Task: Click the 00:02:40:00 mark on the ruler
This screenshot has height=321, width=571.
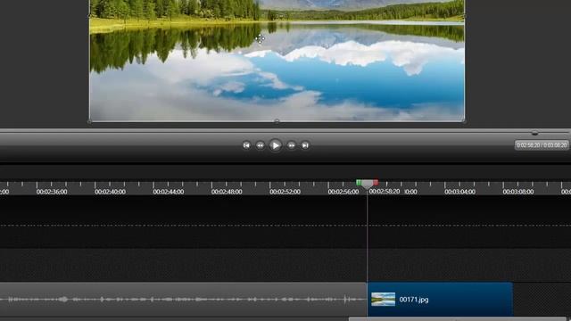Action: point(110,192)
